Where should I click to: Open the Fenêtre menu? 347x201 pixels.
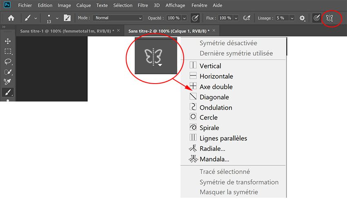click(x=199, y=5)
